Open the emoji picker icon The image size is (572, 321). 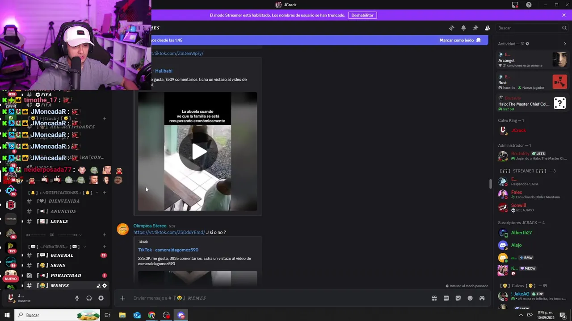[x=470, y=298]
